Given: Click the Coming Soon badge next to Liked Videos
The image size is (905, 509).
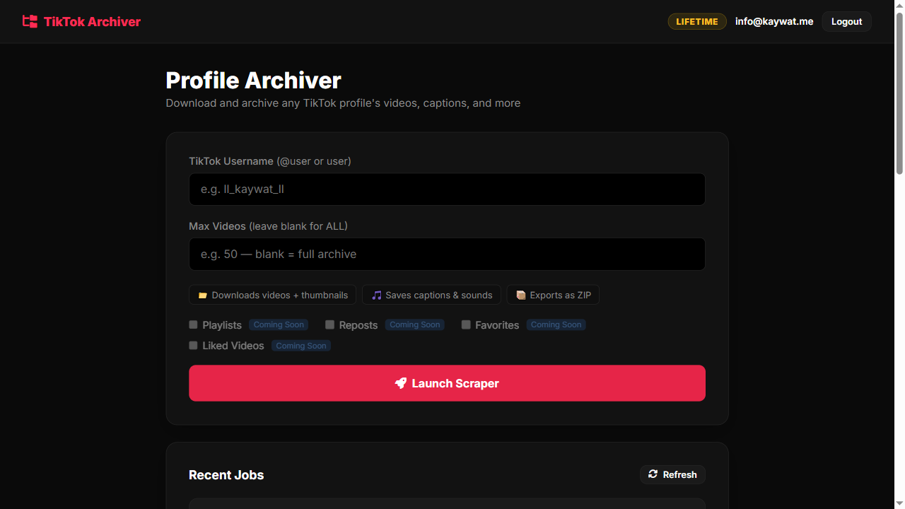Looking at the screenshot, I should click(301, 346).
